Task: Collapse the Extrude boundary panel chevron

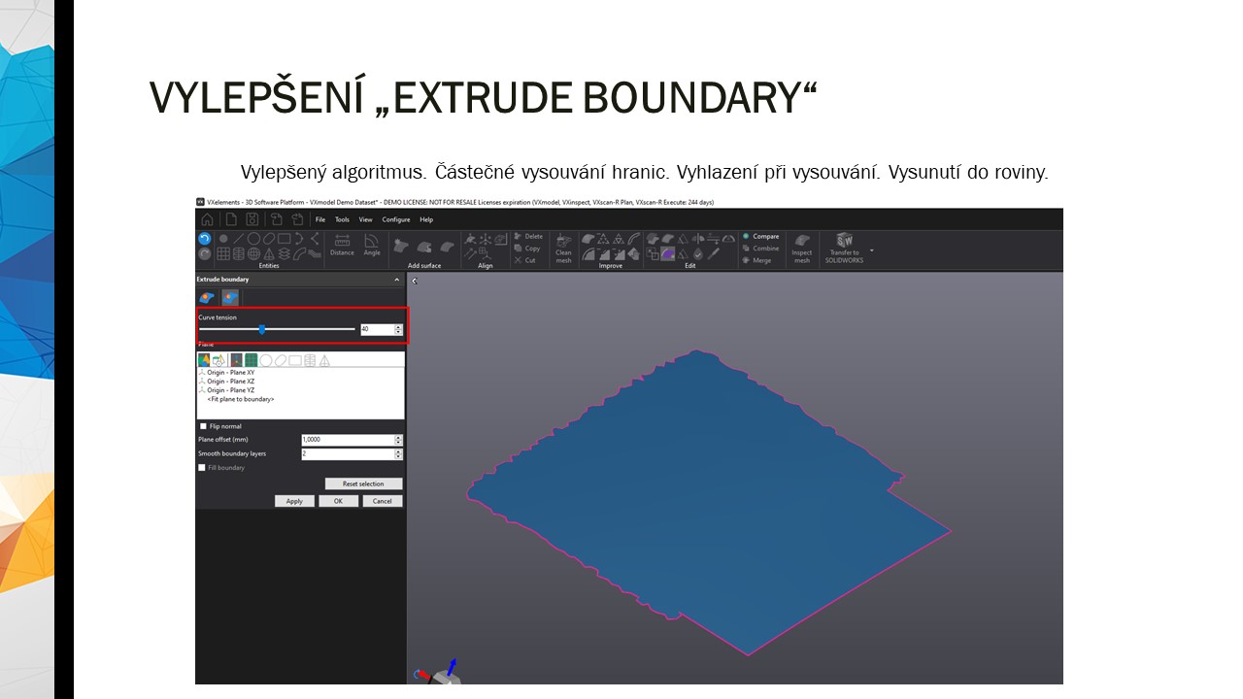Action: pyautogui.click(x=396, y=280)
